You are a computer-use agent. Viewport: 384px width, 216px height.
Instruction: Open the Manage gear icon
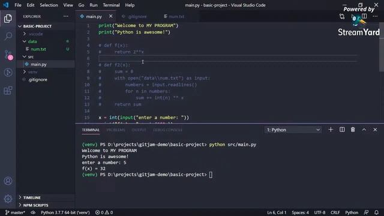click(8, 199)
